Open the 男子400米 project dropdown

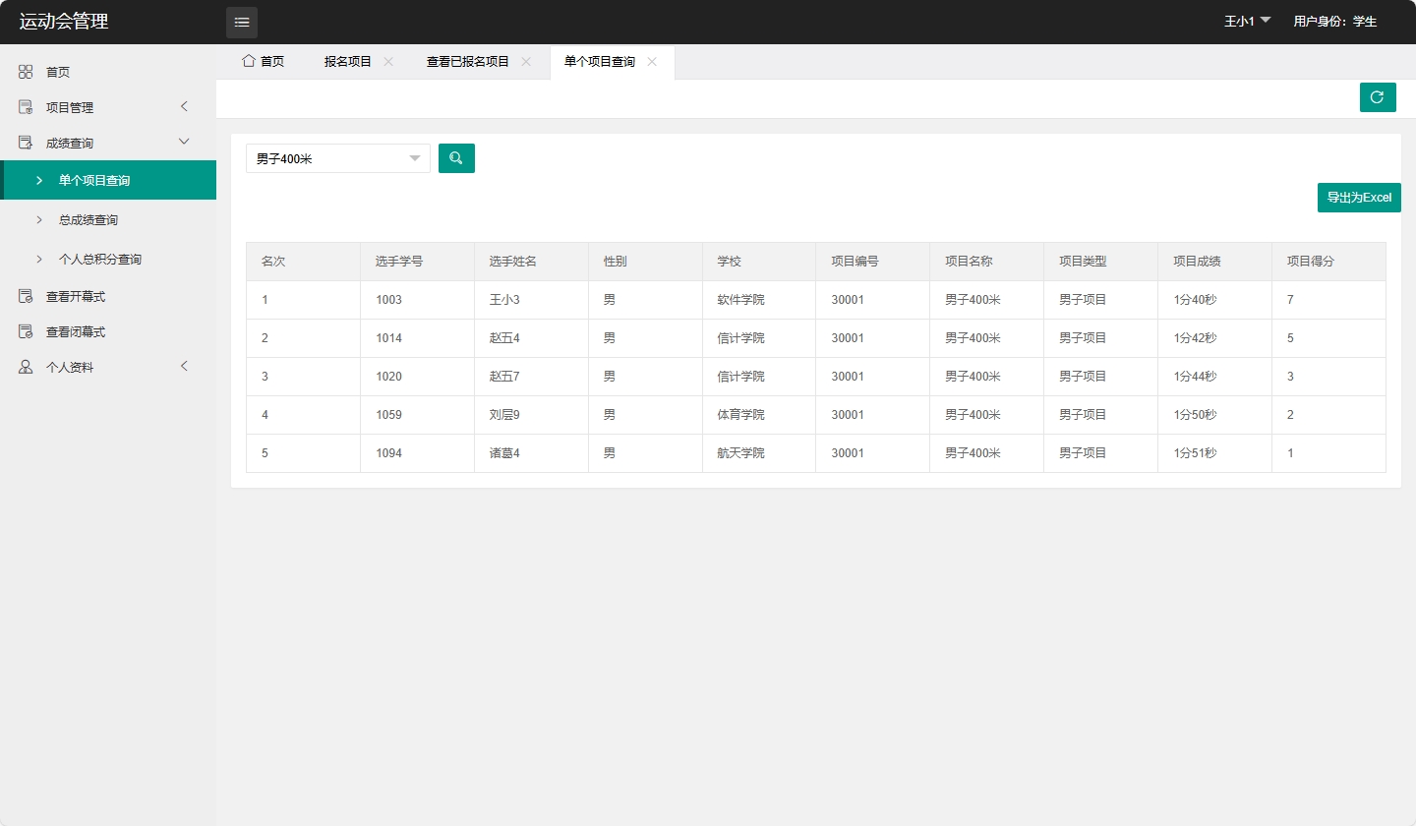[x=337, y=157]
